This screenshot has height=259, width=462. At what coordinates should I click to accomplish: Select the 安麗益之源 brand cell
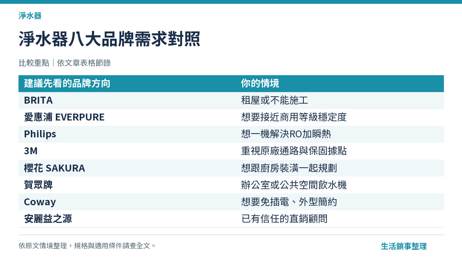point(48,219)
